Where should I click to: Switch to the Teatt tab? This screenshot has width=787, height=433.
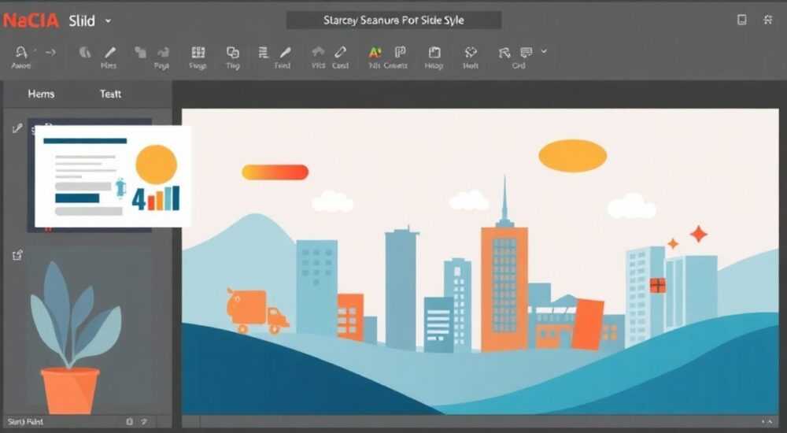click(x=110, y=94)
